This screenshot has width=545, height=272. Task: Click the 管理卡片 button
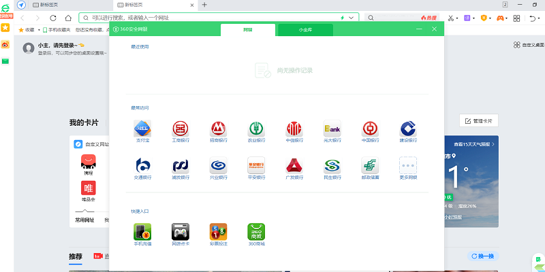(x=479, y=121)
